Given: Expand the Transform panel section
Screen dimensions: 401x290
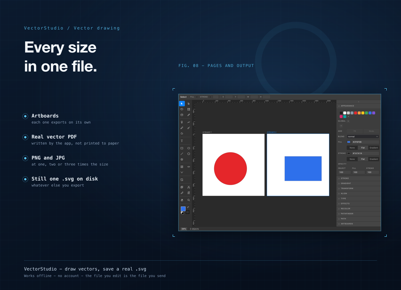Looking at the screenshot, I should click(359, 188).
